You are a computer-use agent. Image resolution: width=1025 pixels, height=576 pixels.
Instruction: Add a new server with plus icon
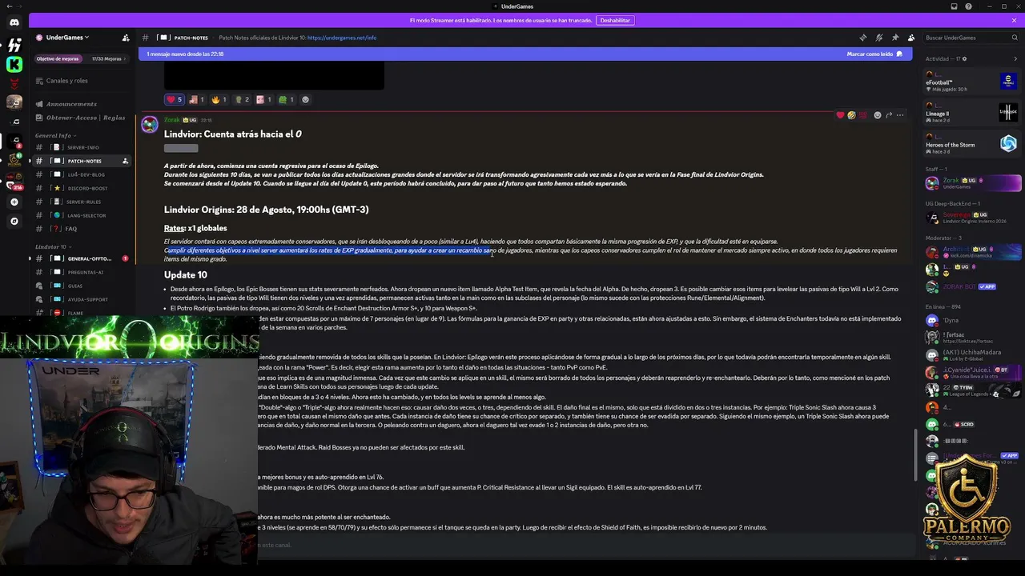(14, 202)
